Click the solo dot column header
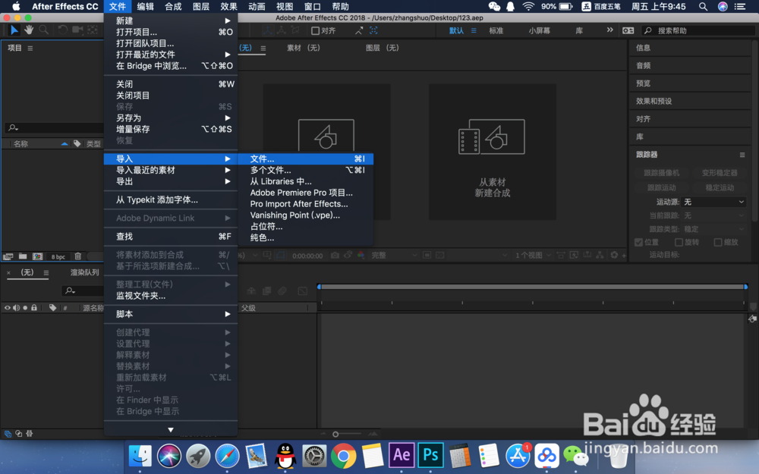The image size is (759, 474). (25, 308)
